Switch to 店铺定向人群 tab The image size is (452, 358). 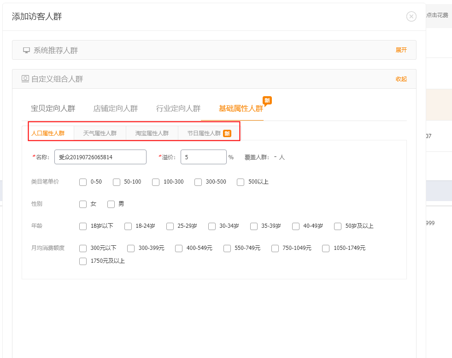point(116,109)
